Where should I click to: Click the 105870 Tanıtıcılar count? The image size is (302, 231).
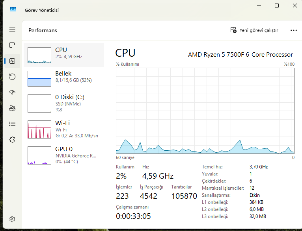click(x=184, y=196)
